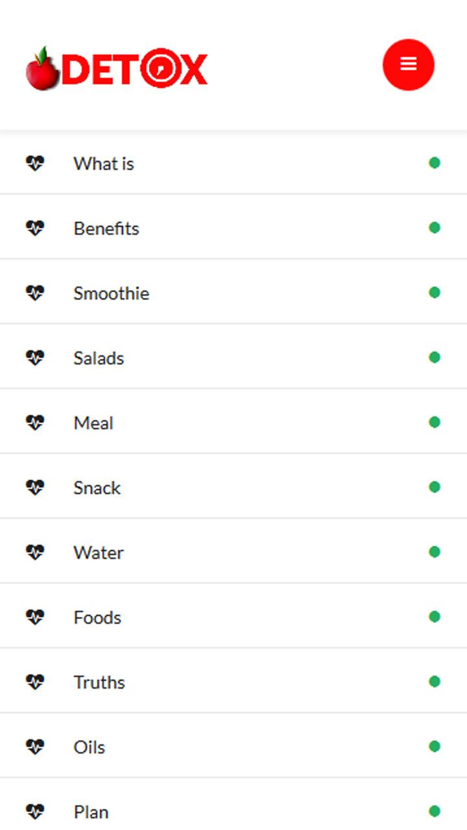The image size is (467, 830).
Task: Click heartbeat icon next to Salads
Action: coord(35,357)
